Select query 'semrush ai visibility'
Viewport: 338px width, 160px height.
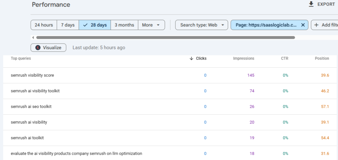tap(29, 122)
